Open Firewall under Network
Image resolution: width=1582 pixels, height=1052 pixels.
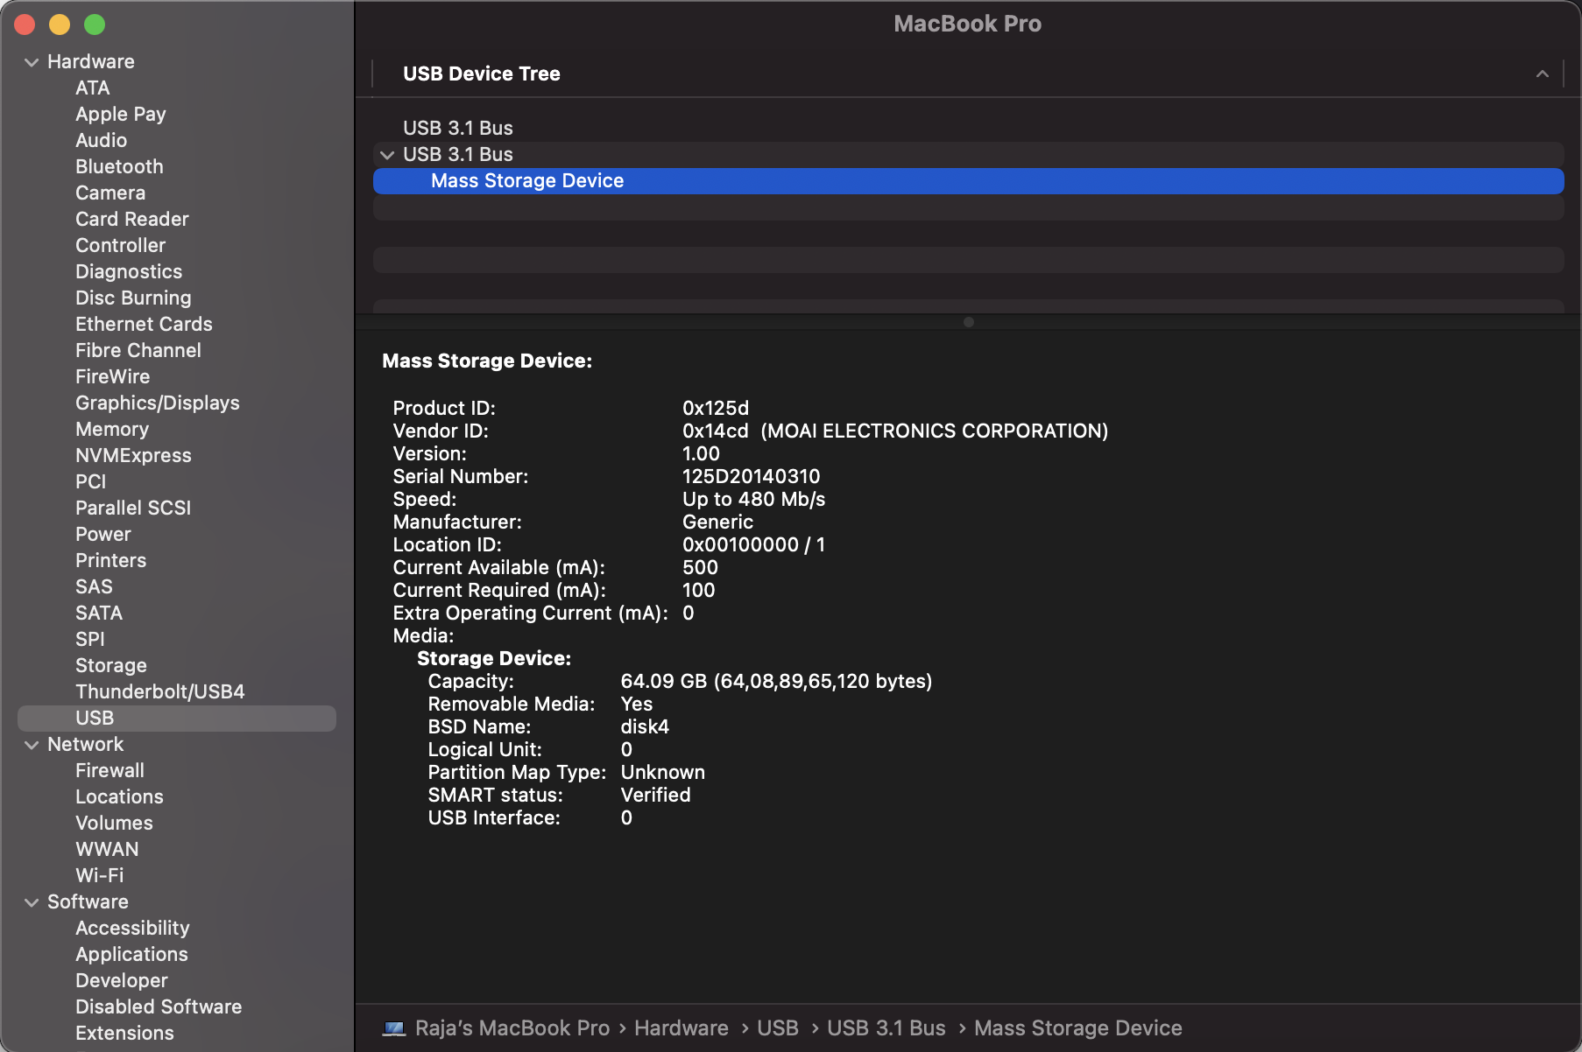(x=110, y=770)
